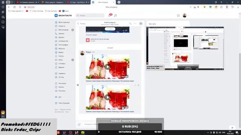Open the chat avatar at the header's right
This screenshot has width=241, height=135.
(x=141, y=24)
